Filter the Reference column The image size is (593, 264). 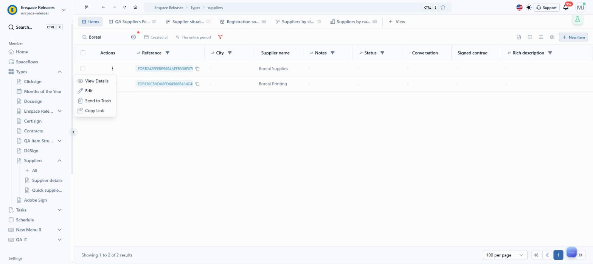[x=168, y=53]
